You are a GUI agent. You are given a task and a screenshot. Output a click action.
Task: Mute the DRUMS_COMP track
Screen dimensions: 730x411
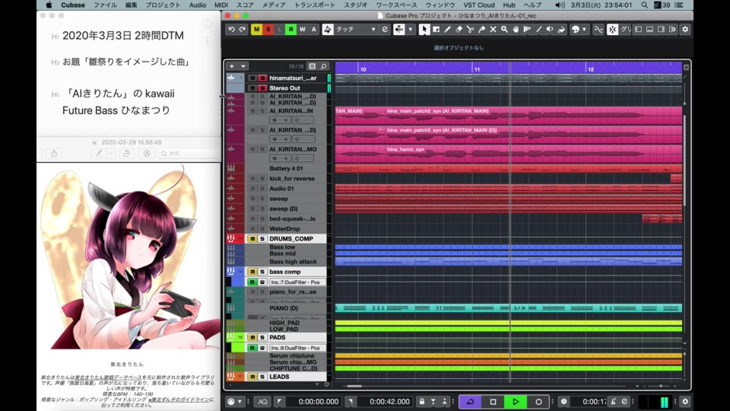(252, 238)
